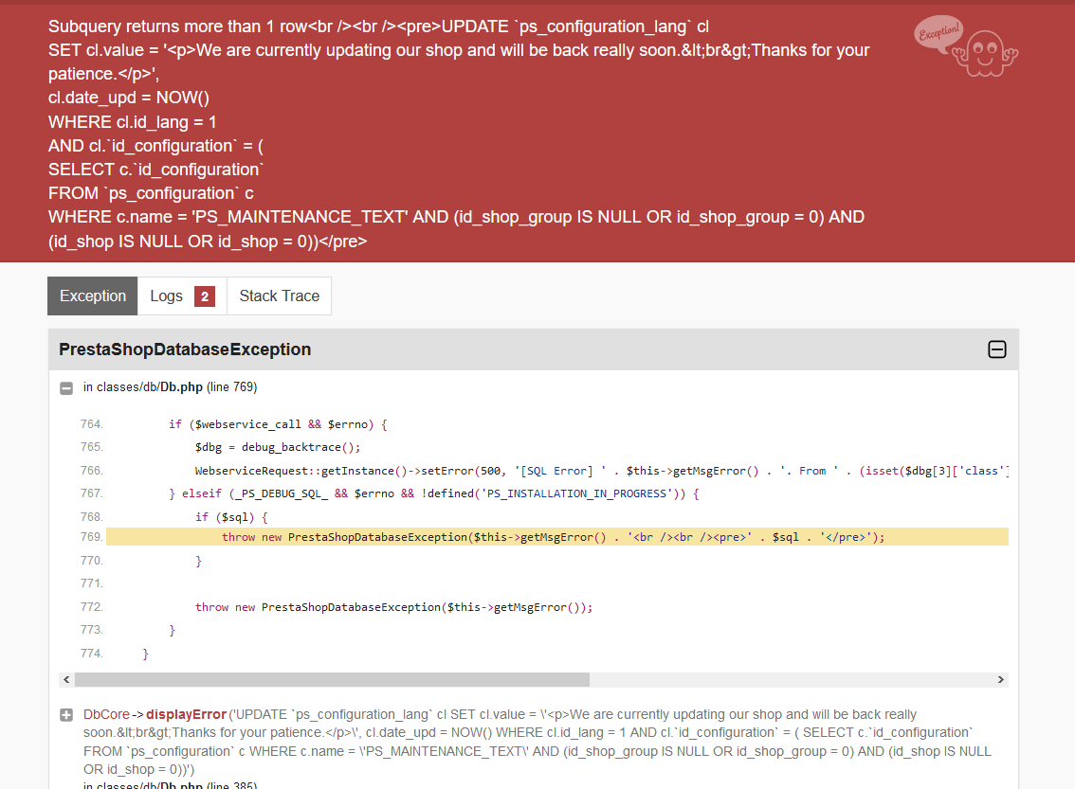The height and width of the screenshot is (789, 1075).
Task: Click 'Subquery returns more than 1 row' message
Action: tap(177, 27)
